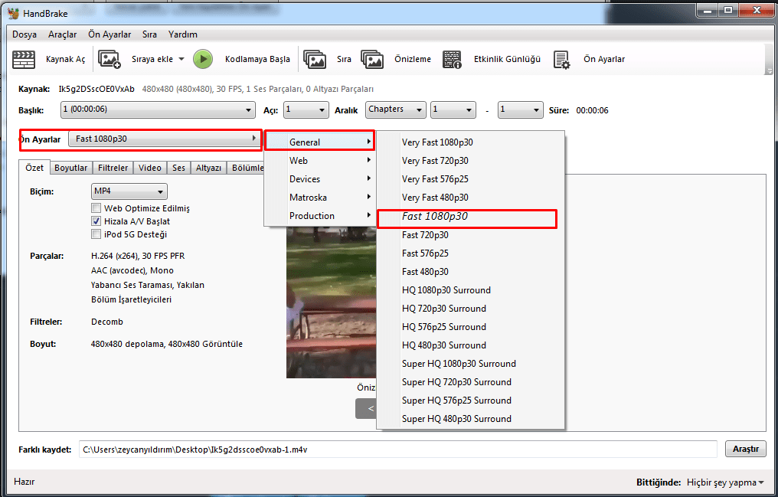778x497 pixels.
Task: Switch to the Boyutlar tab
Action: pyautogui.click(x=71, y=168)
